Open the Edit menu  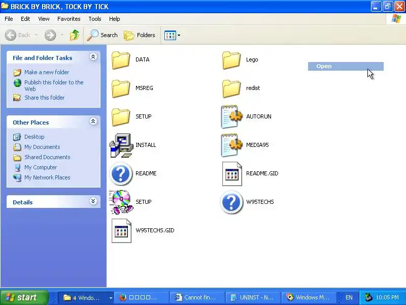point(25,19)
